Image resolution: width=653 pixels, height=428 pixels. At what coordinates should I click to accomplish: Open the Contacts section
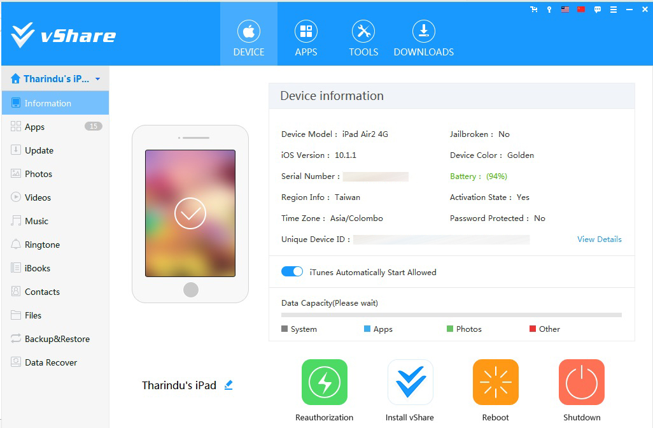[55, 292]
